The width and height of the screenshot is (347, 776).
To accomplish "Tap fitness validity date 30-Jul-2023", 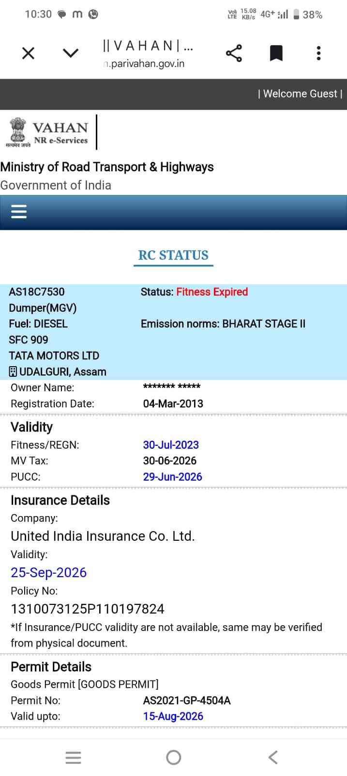I will (x=171, y=445).
